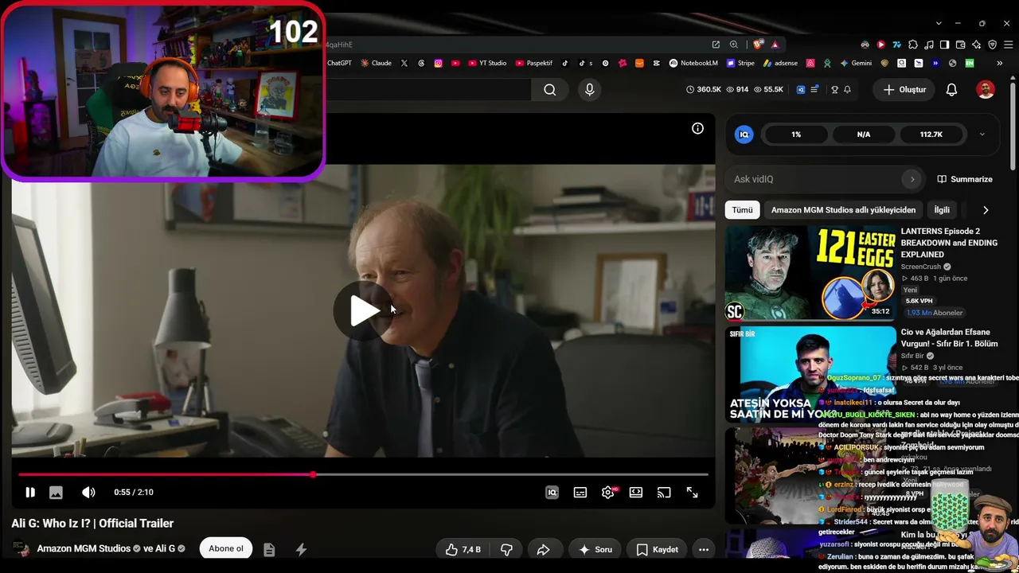Seek by clicking the red progress bar scrubber

[313, 474]
